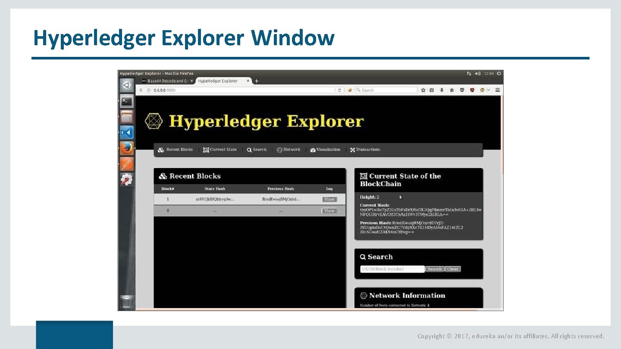Open the Ubuntu Dash launcher icon
The height and width of the screenshot is (349, 621).
coord(127,85)
